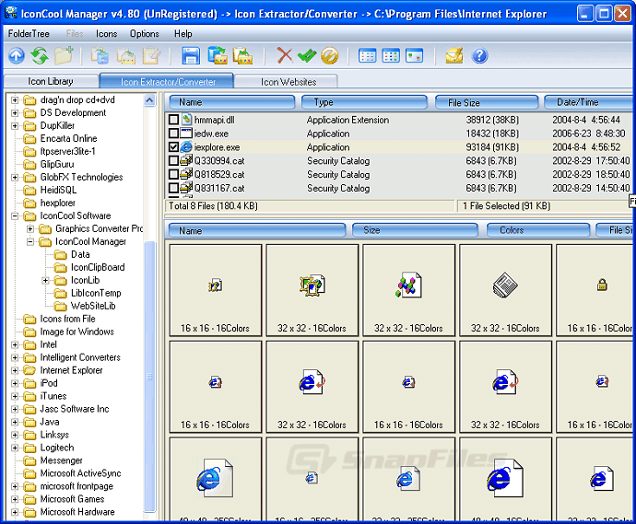Image resolution: width=636 pixels, height=524 pixels.
Task: Click the orange circle deselect icon
Action: [329, 55]
